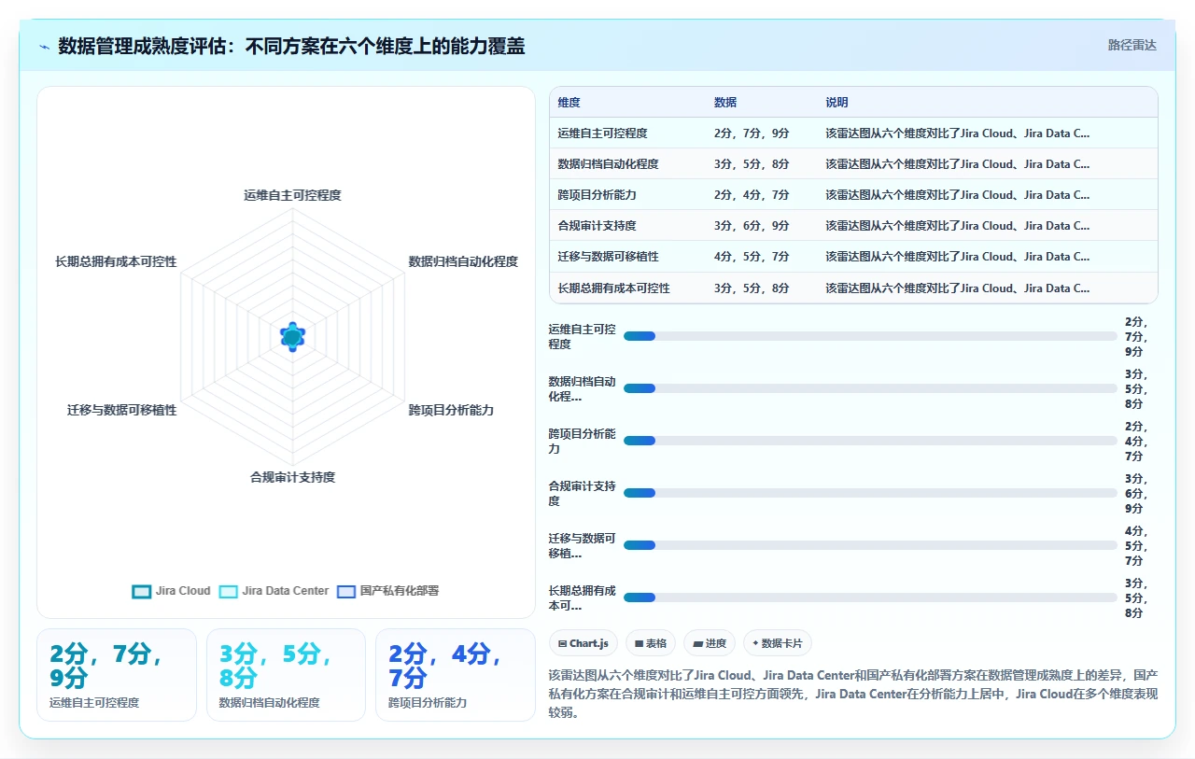Click the 运维自主可控程度 progress bar
1195x759 pixels.
(870, 336)
